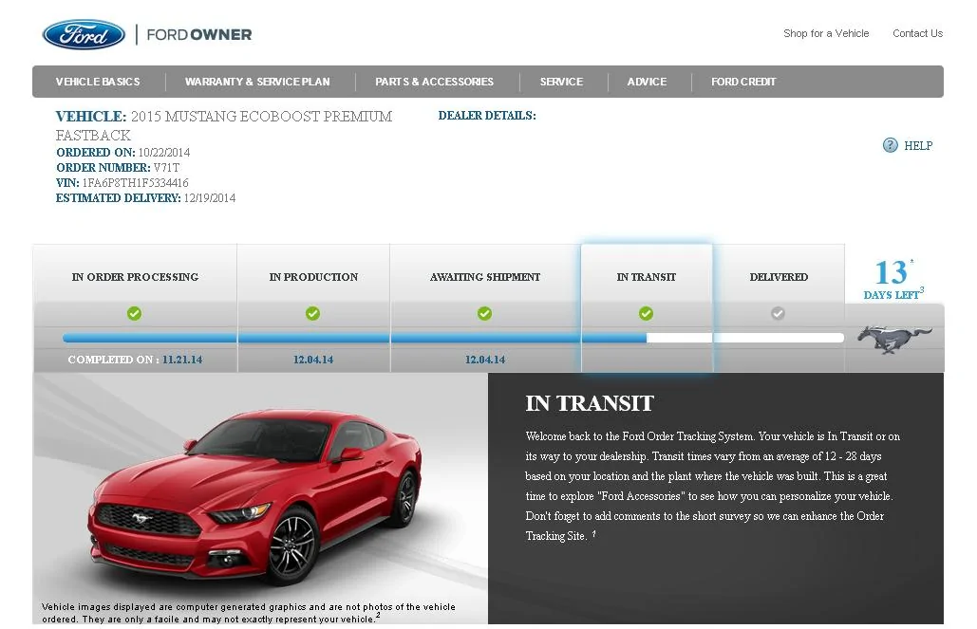Click the 13 Days Left counter
Screen dimensions: 977x629
pos(893,280)
